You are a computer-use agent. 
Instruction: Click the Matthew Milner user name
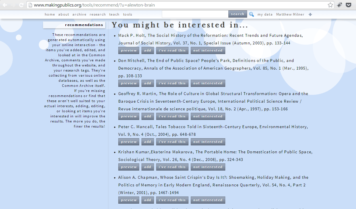[290, 14]
